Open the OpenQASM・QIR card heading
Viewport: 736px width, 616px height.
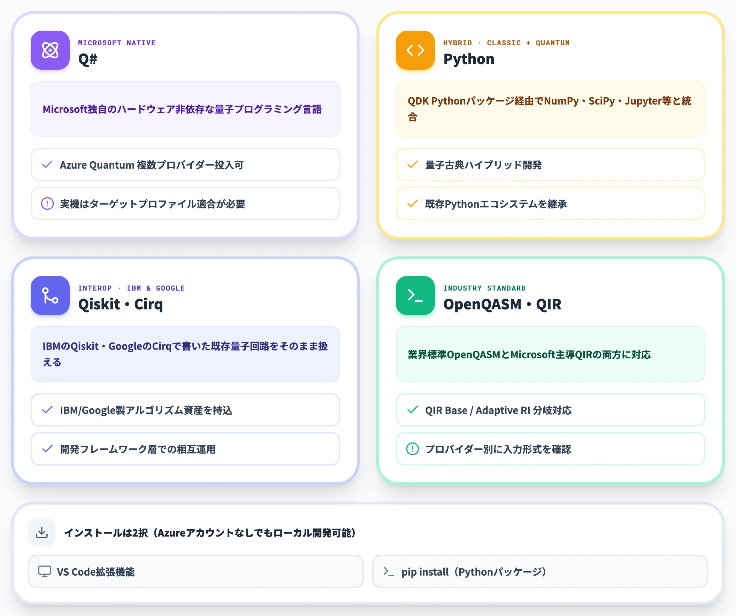pyautogui.click(x=502, y=304)
